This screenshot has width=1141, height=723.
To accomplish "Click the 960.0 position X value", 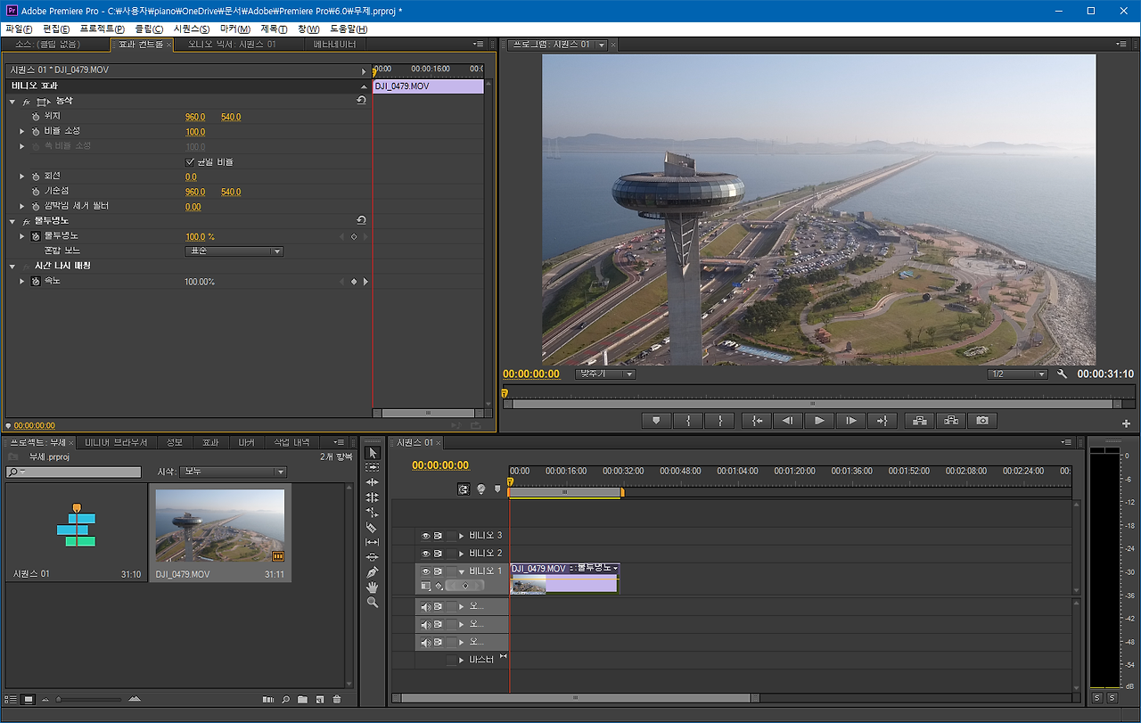I will (x=194, y=117).
